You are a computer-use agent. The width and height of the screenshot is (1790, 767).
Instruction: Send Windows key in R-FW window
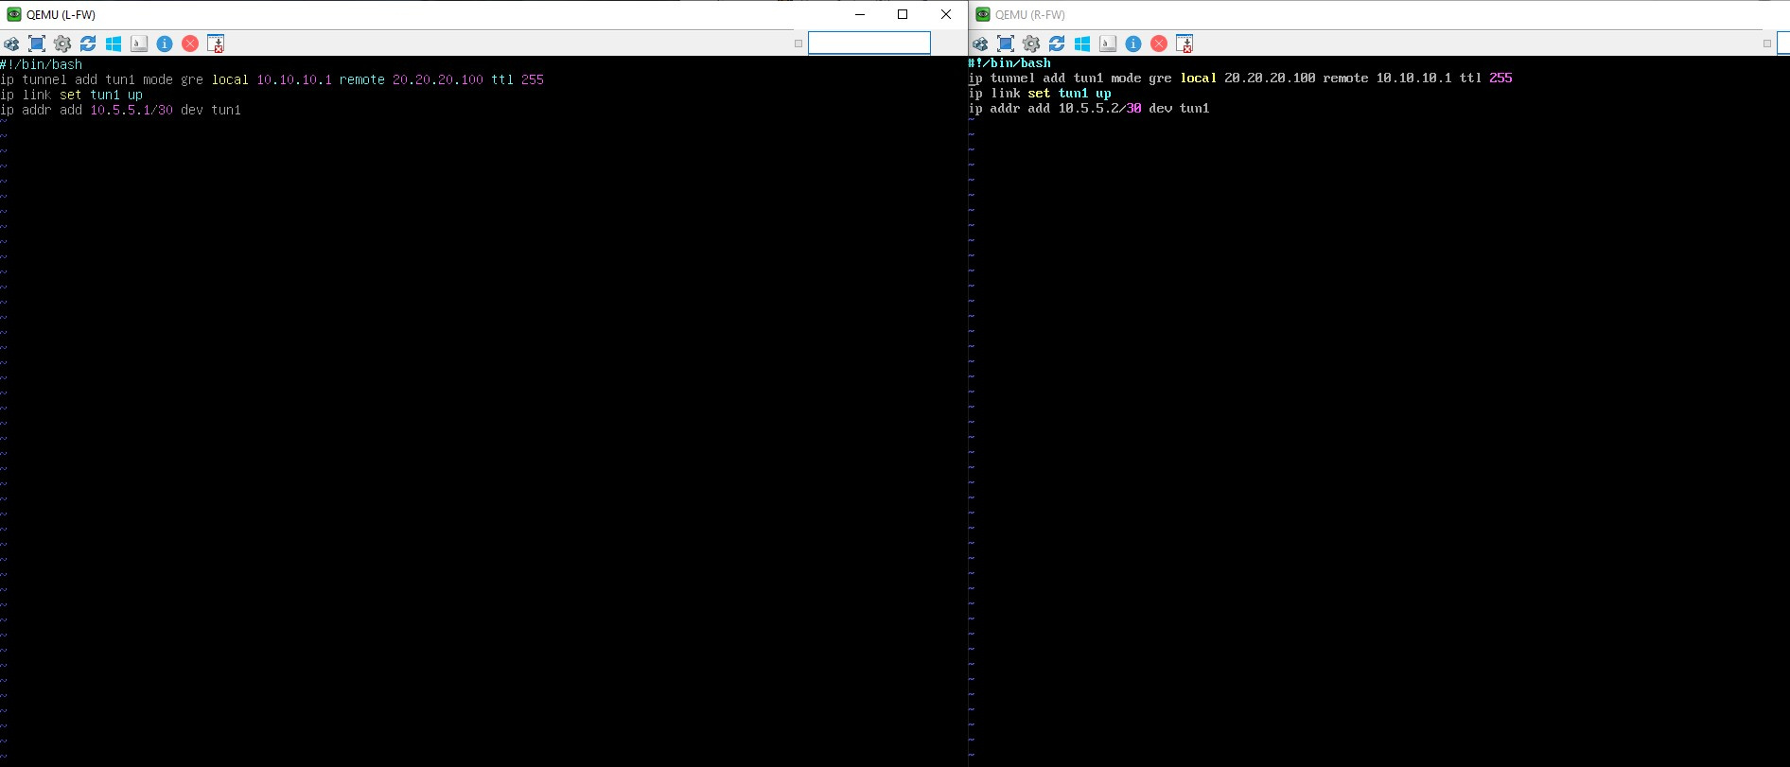(1082, 44)
